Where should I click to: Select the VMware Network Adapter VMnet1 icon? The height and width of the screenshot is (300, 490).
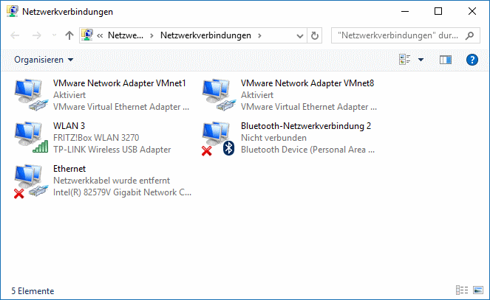pos(31,94)
